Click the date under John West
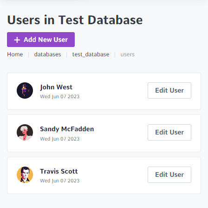The image size is (208, 208). (x=60, y=96)
